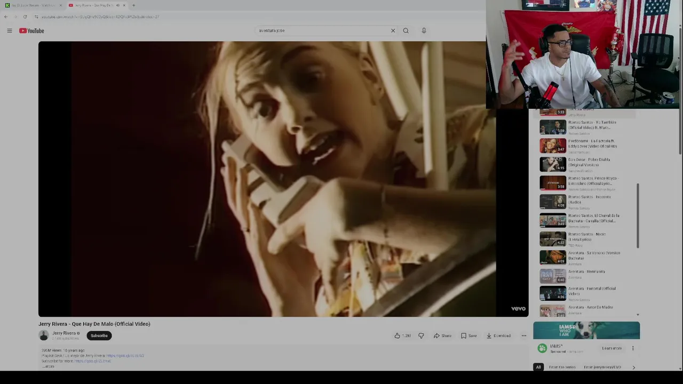Subscribe to Jerry Rivera channel
Image resolution: width=683 pixels, height=384 pixels.
tap(99, 335)
